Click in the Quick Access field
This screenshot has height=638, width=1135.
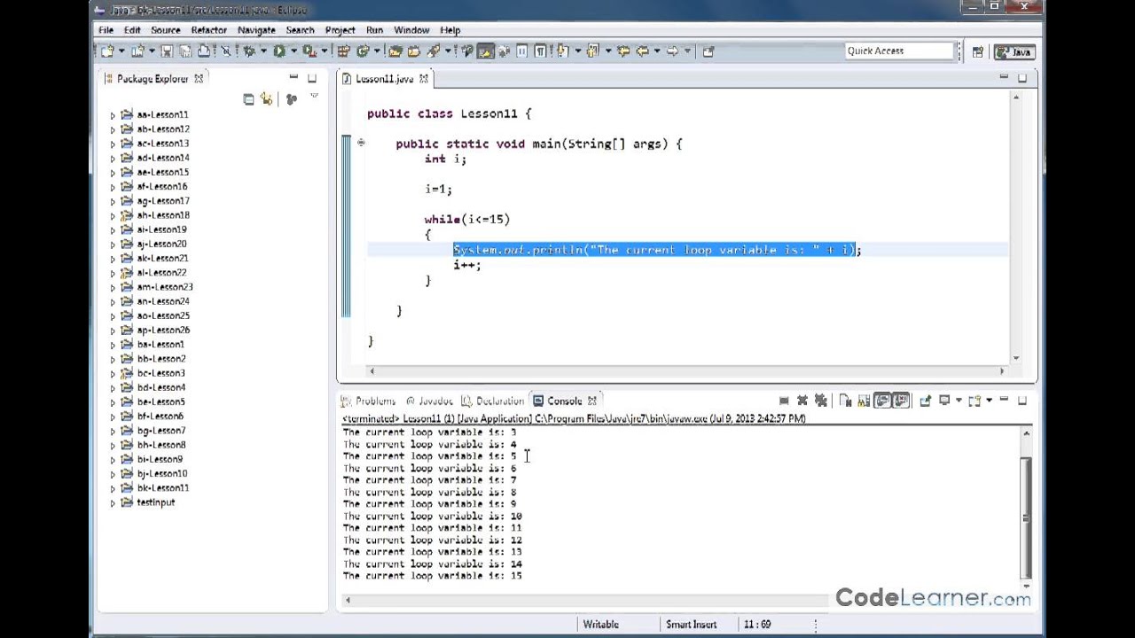coord(898,51)
